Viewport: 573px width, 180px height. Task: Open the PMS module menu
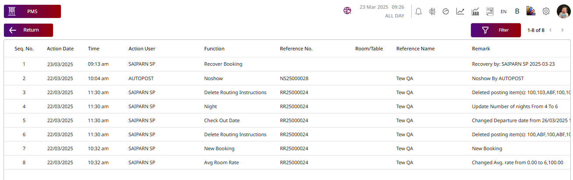tap(32, 11)
